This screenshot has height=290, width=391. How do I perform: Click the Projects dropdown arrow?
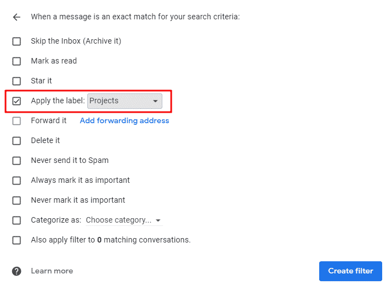click(155, 101)
